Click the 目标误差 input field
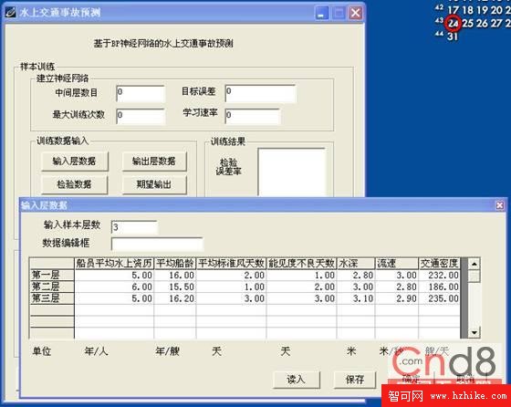 pyautogui.click(x=260, y=93)
